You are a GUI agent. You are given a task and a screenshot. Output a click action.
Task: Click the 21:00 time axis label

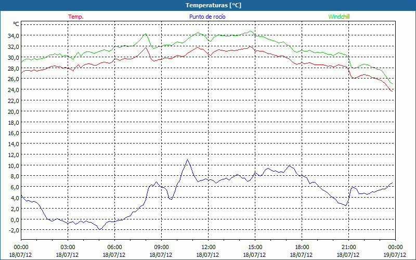pyautogui.click(x=348, y=248)
